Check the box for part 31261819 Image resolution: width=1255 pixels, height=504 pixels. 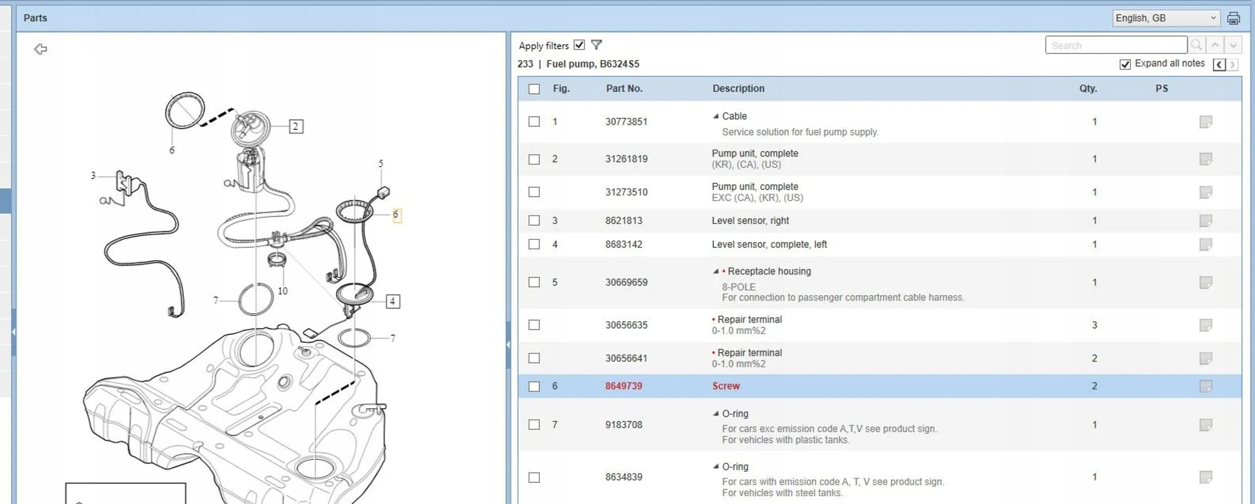point(534,159)
